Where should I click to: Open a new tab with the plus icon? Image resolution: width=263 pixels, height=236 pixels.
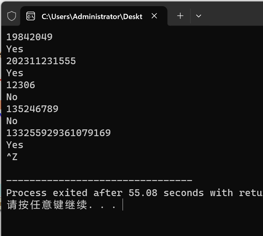180,16
